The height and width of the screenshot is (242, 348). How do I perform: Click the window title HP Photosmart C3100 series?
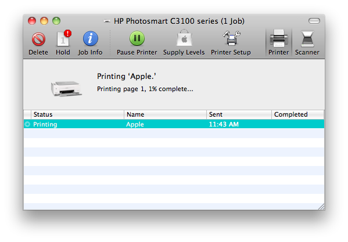(179, 21)
